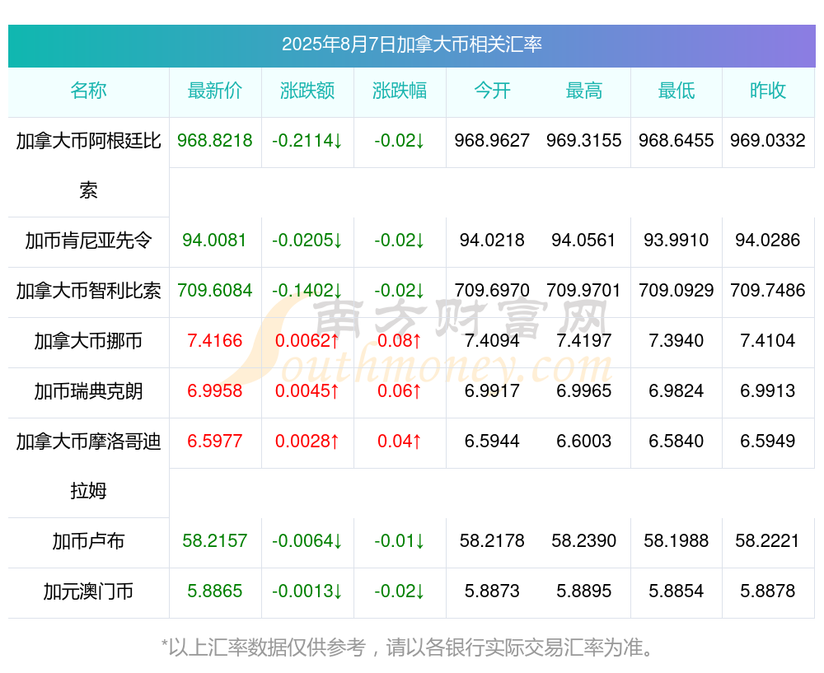Click low value 93.9910
The image size is (824, 673).
[x=677, y=240]
